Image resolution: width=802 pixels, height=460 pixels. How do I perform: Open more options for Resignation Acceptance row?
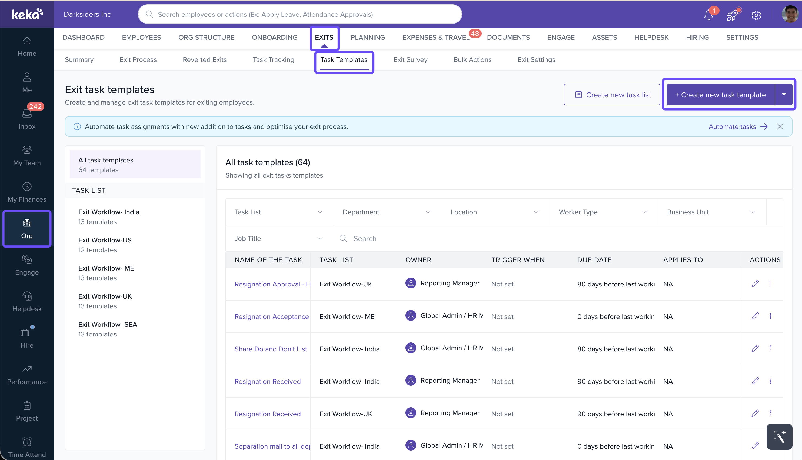coord(770,316)
